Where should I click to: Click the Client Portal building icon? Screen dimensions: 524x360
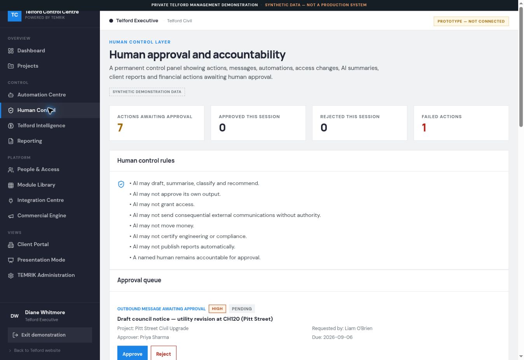[11, 245]
